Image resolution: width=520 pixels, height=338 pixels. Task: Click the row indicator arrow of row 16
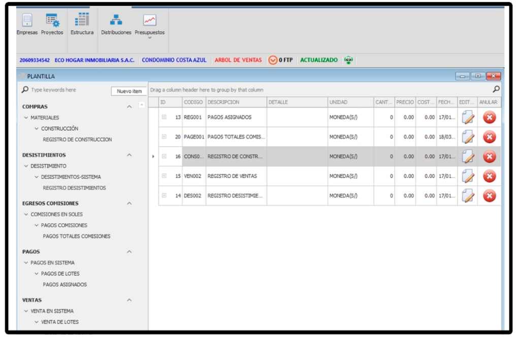153,156
